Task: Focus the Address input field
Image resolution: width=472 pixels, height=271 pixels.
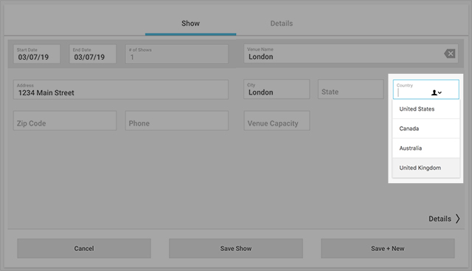Action: (121, 89)
